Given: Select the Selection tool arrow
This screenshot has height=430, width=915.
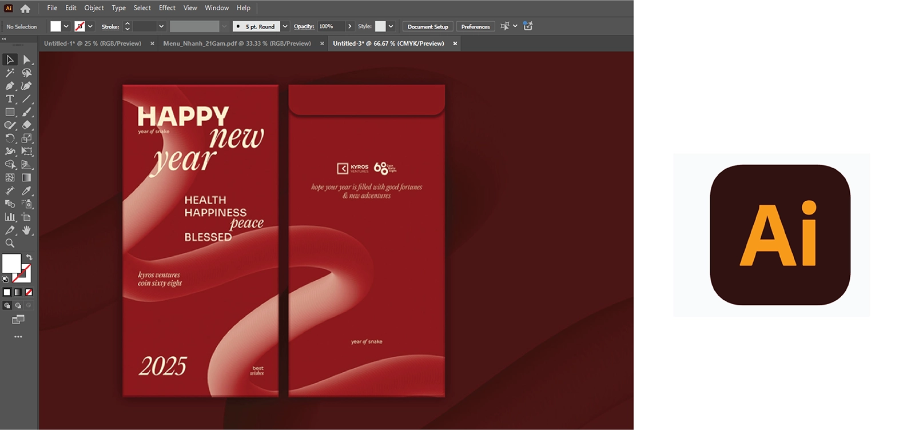Looking at the screenshot, I should (10, 59).
